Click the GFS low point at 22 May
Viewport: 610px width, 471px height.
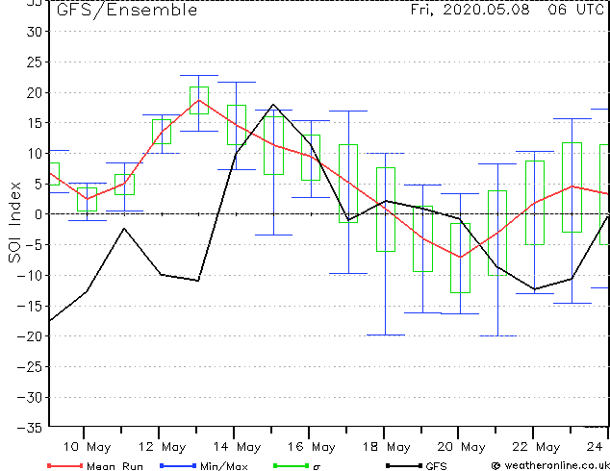pyautogui.click(x=535, y=289)
